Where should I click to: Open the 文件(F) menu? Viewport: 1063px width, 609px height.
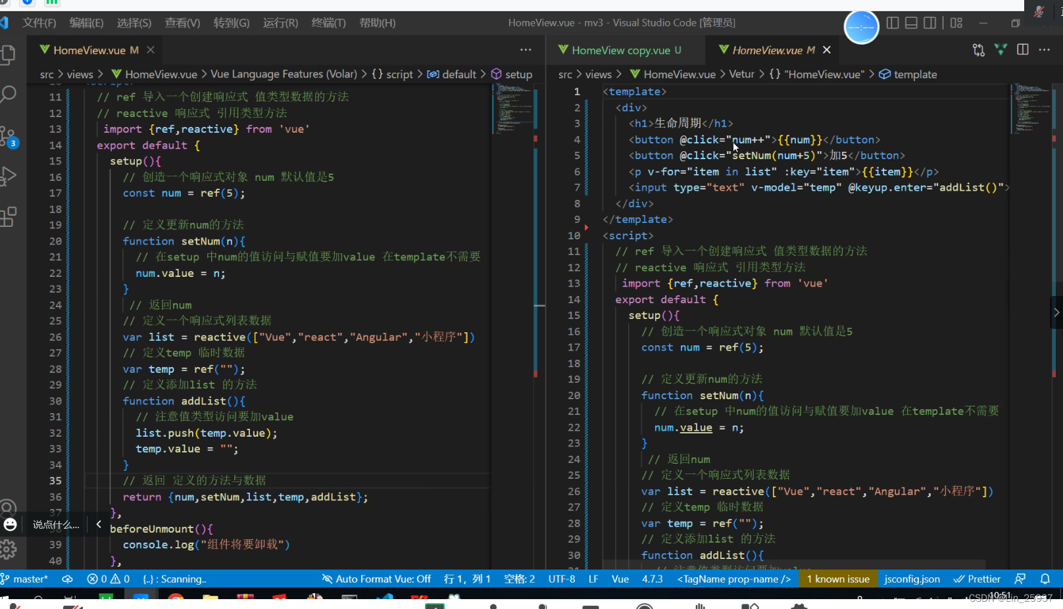39,23
